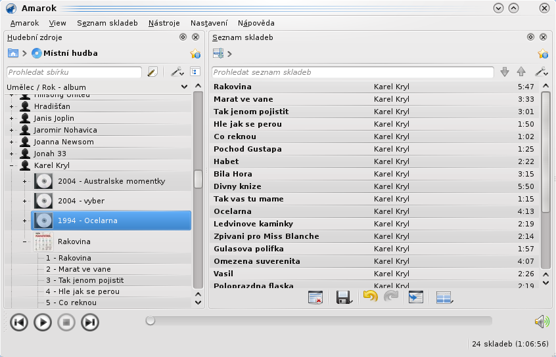The width and height of the screenshot is (556, 357).
Task: Open the Nástroje menu
Action: 164,23
